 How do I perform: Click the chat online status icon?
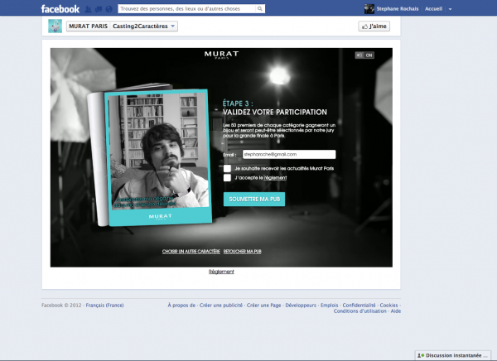(x=420, y=354)
